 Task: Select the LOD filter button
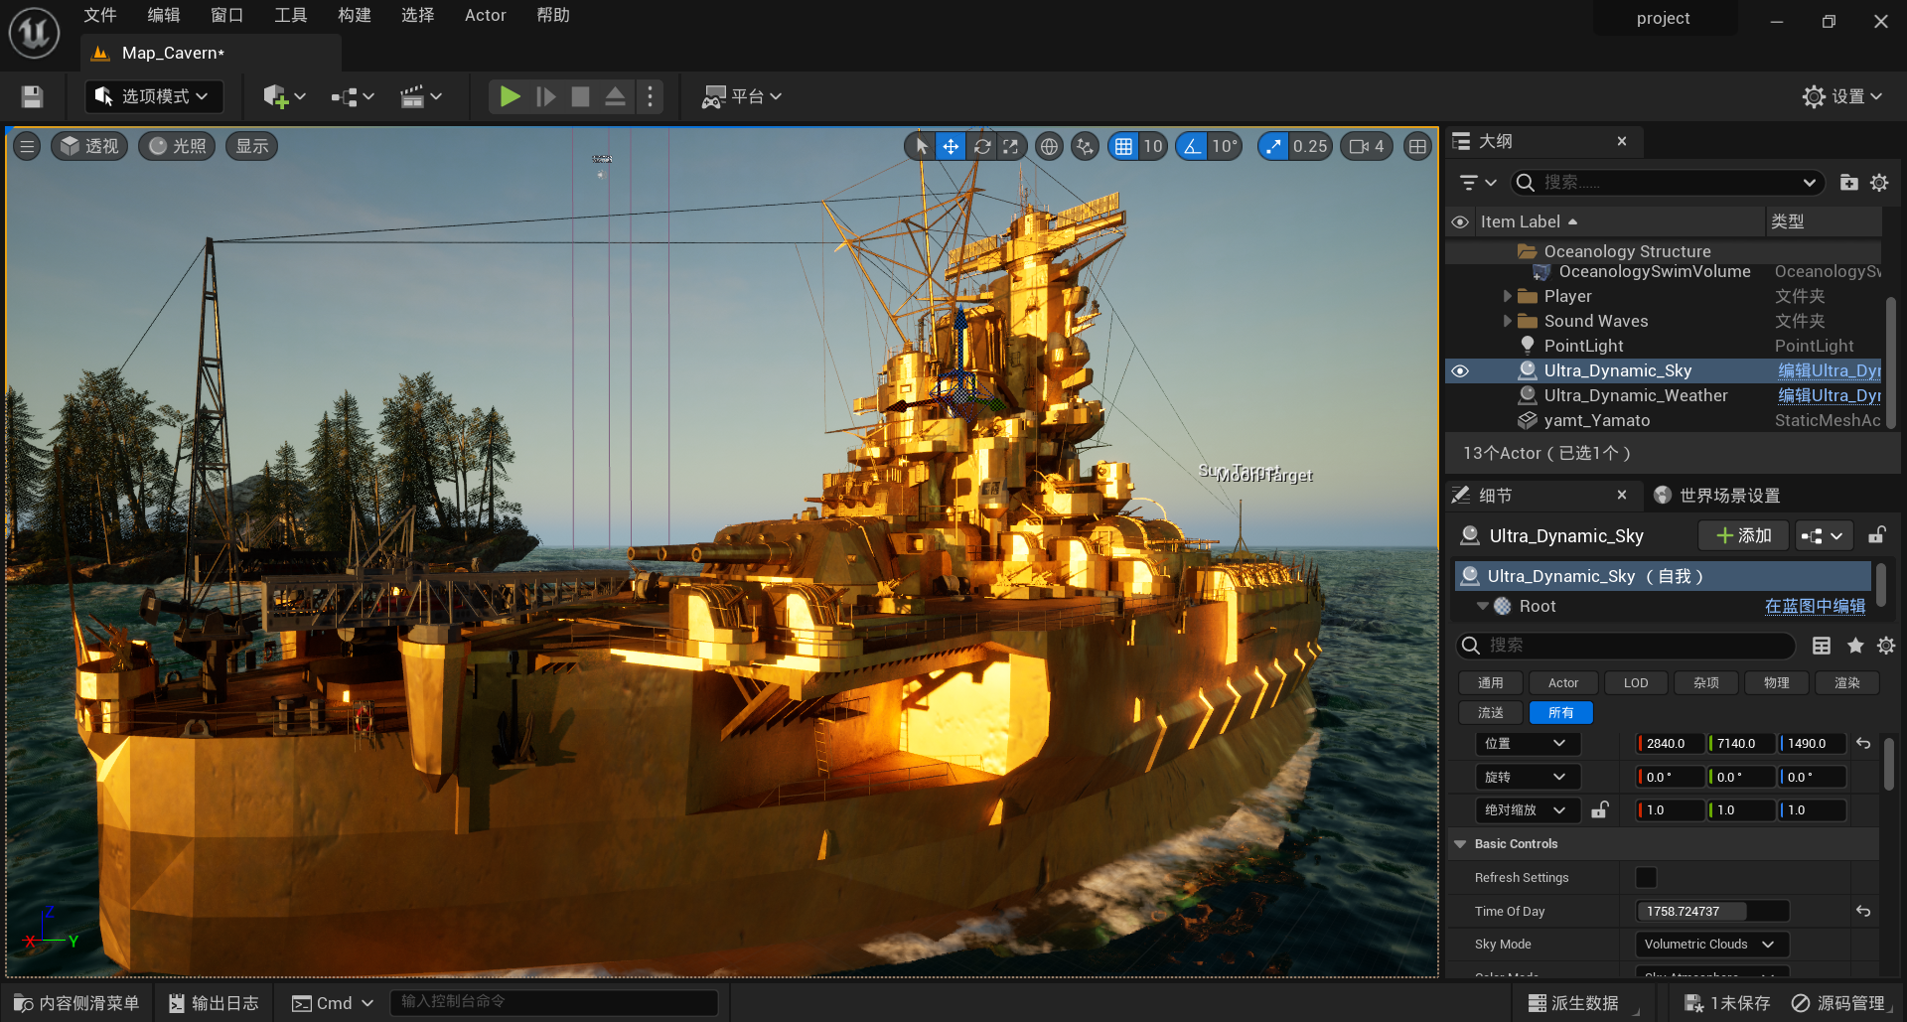click(1635, 683)
